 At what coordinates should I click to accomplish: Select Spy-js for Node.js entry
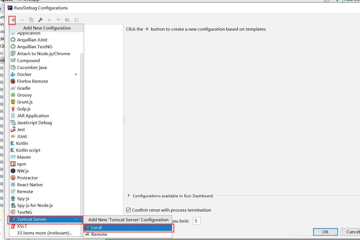(x=45, y=205)
